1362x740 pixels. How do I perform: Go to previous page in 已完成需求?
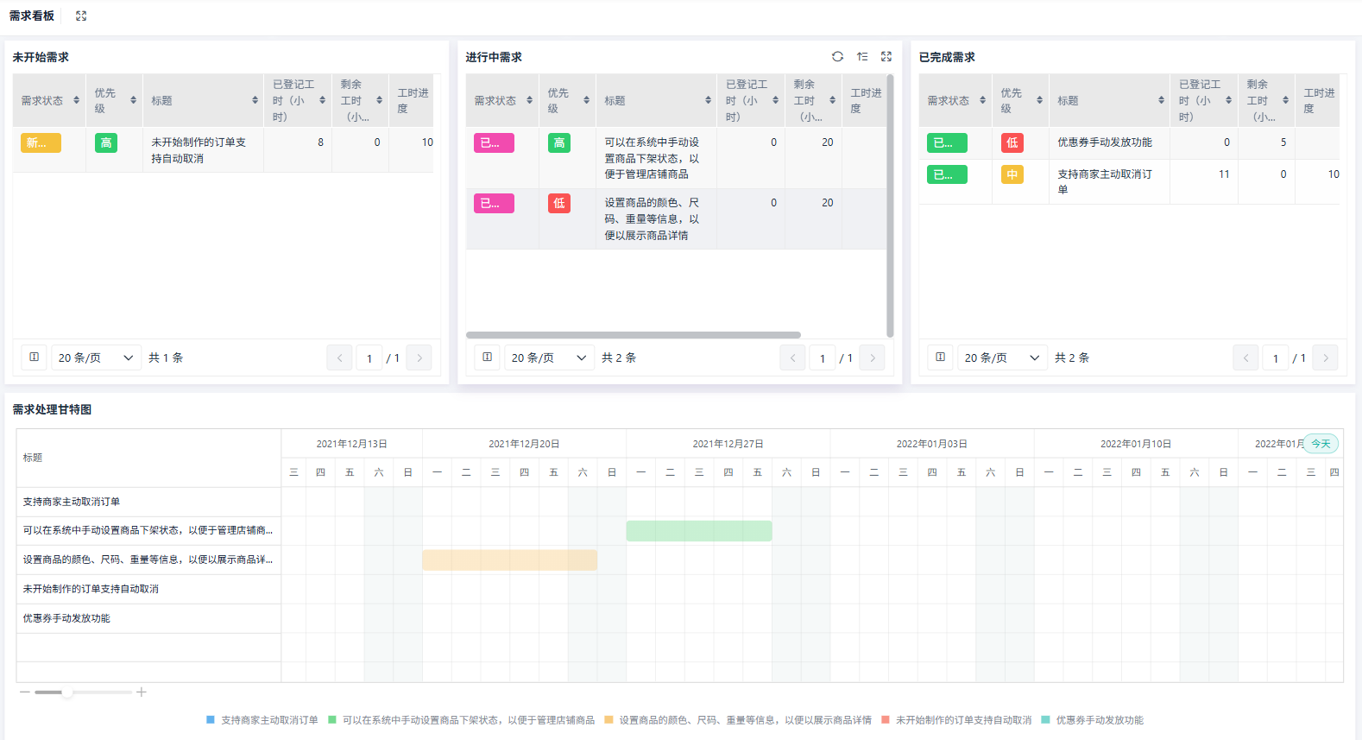(1245, 357)
